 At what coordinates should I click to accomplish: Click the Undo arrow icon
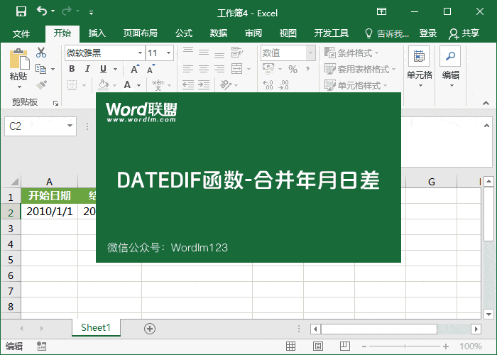[x=42, y=12]
